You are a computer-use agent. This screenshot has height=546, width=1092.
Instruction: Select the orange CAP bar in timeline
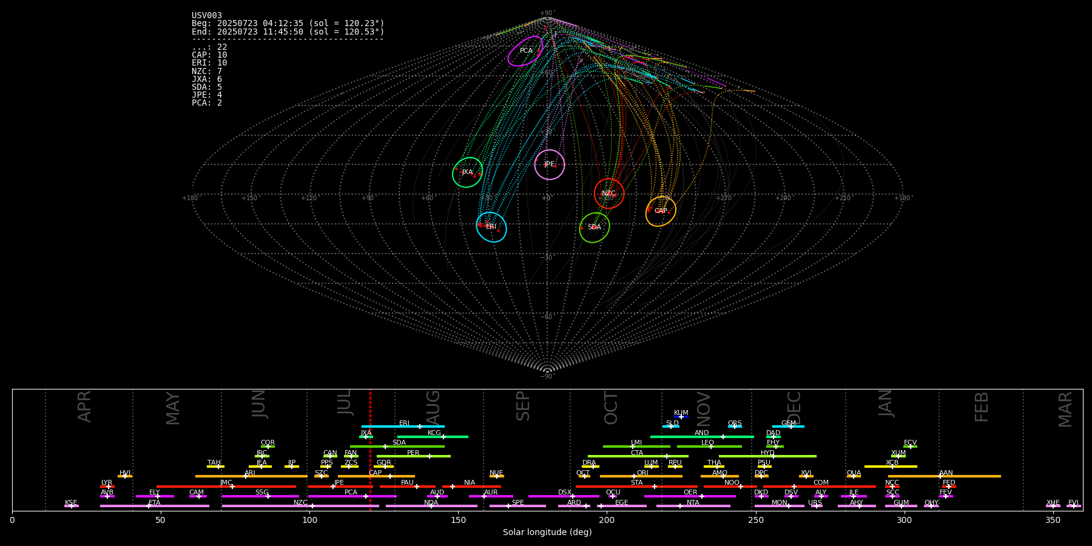[376, 476]
